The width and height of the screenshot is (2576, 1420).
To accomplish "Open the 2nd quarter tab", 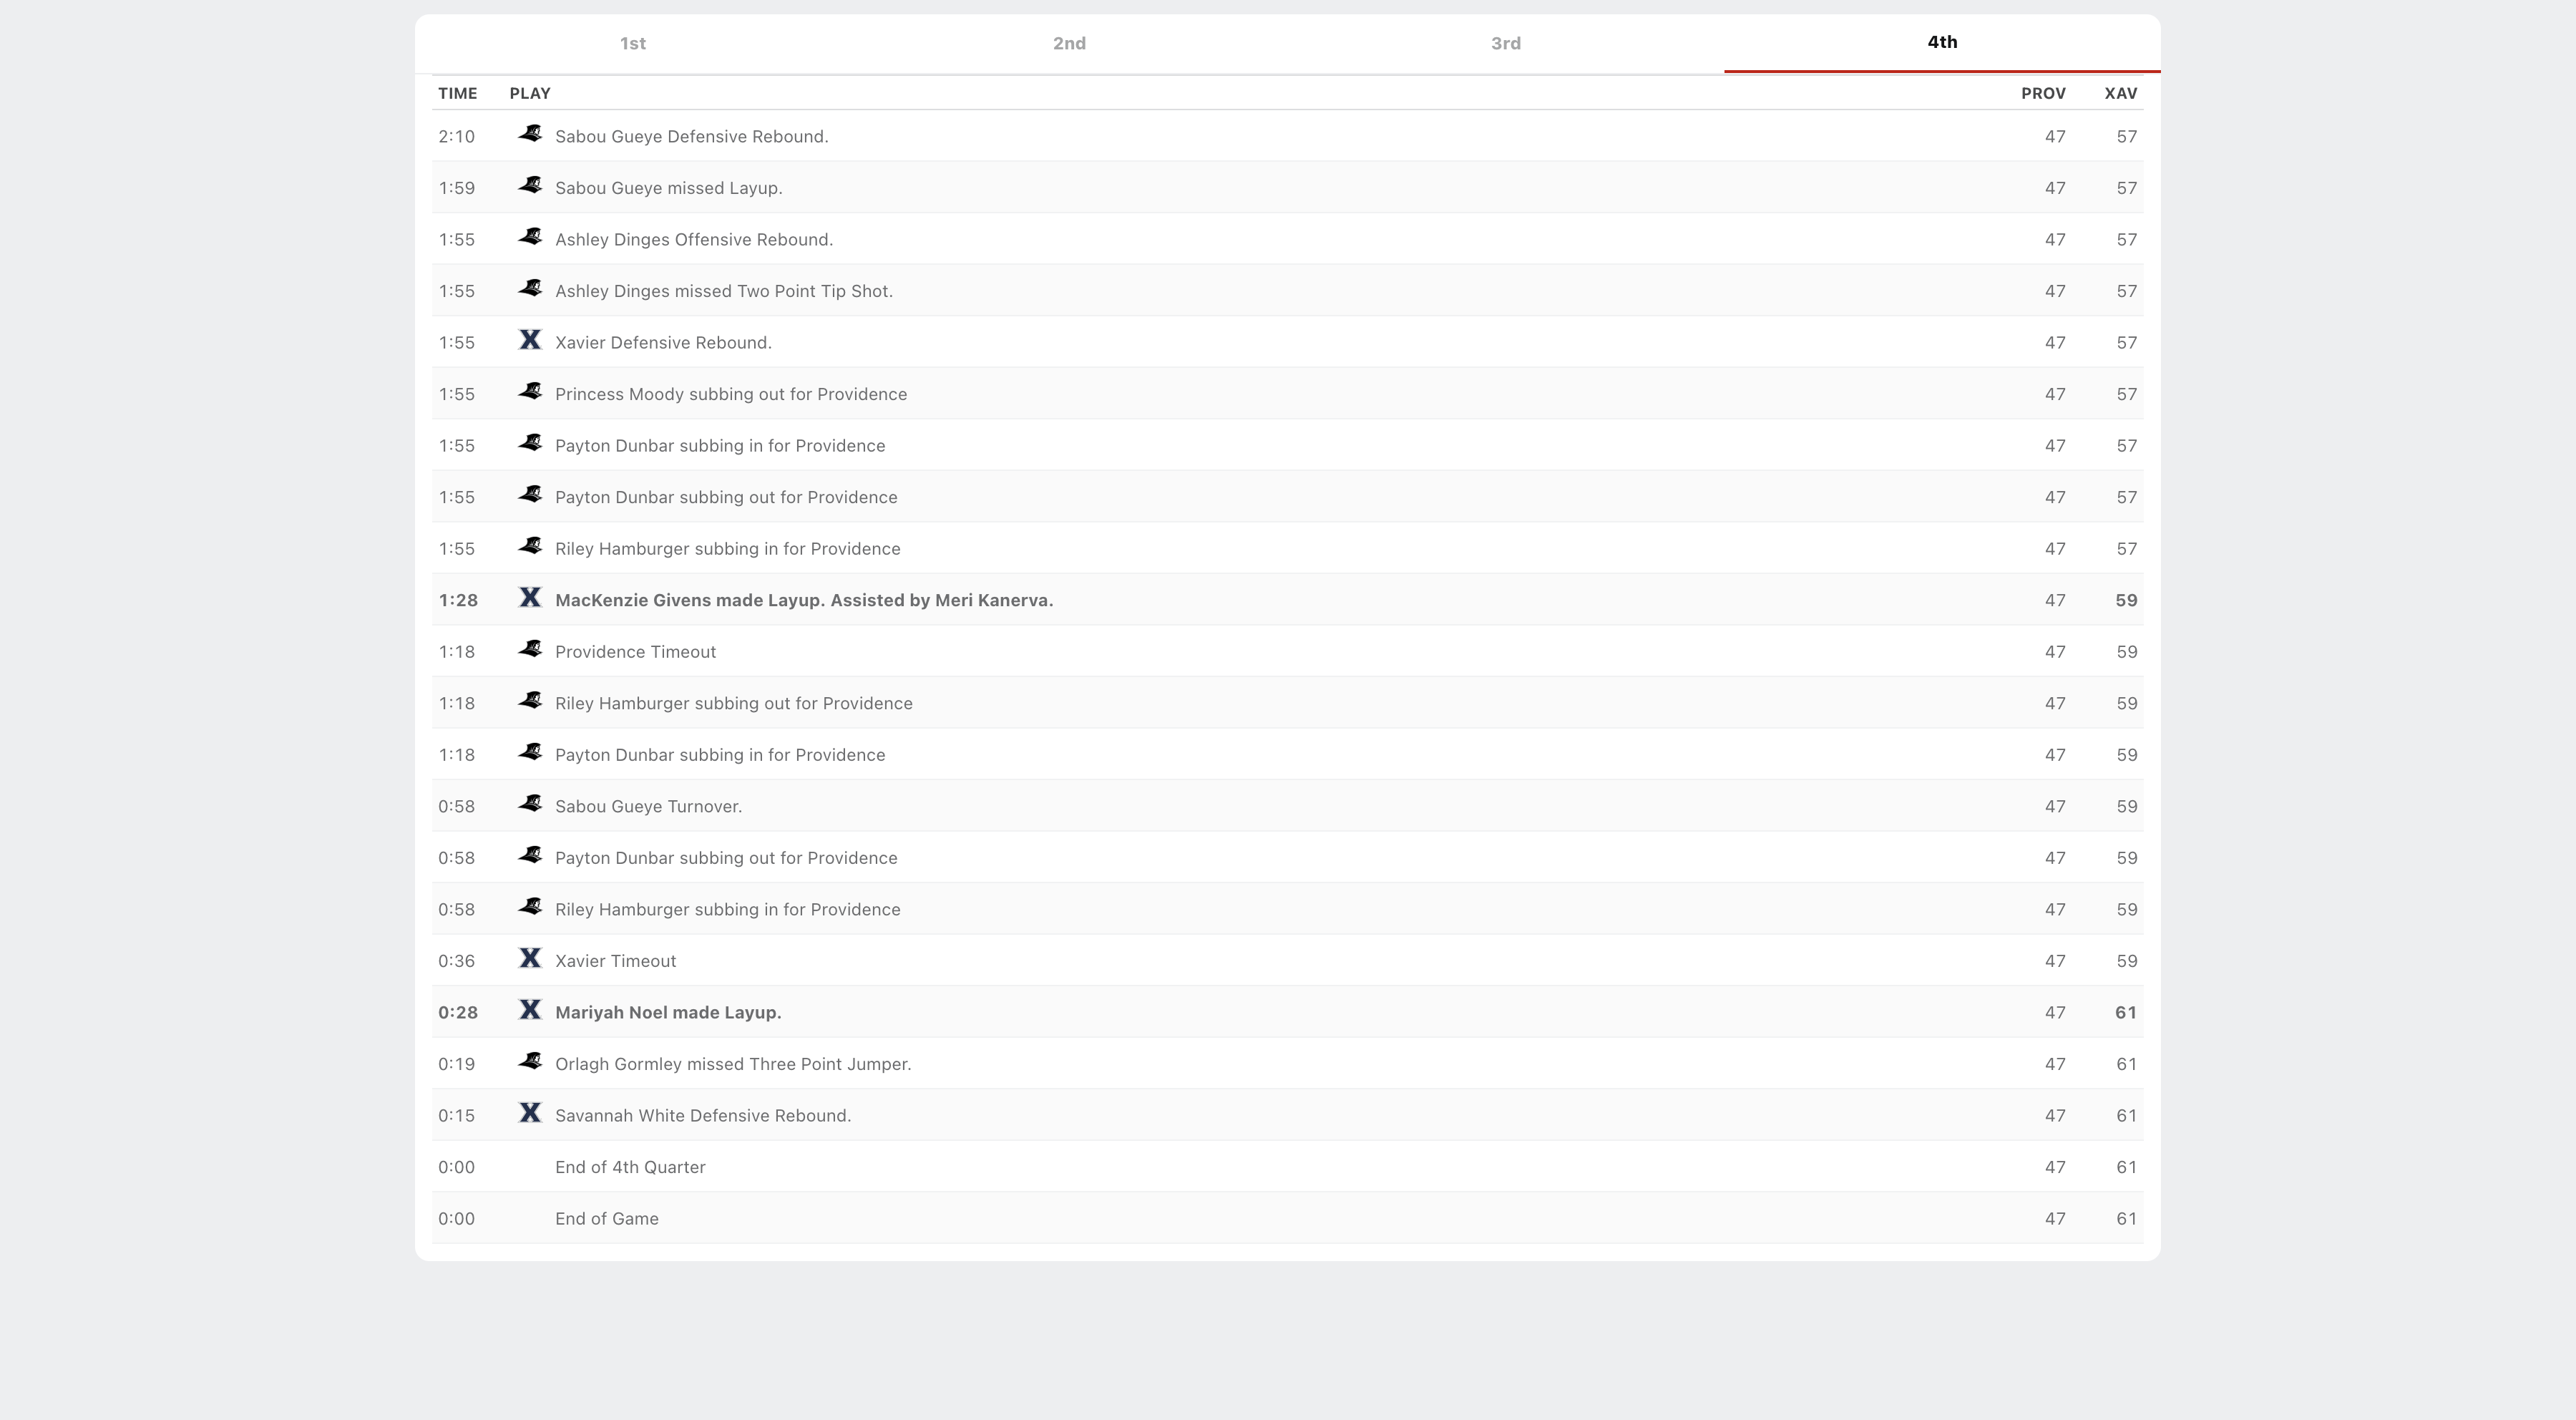I will 1069,43.
